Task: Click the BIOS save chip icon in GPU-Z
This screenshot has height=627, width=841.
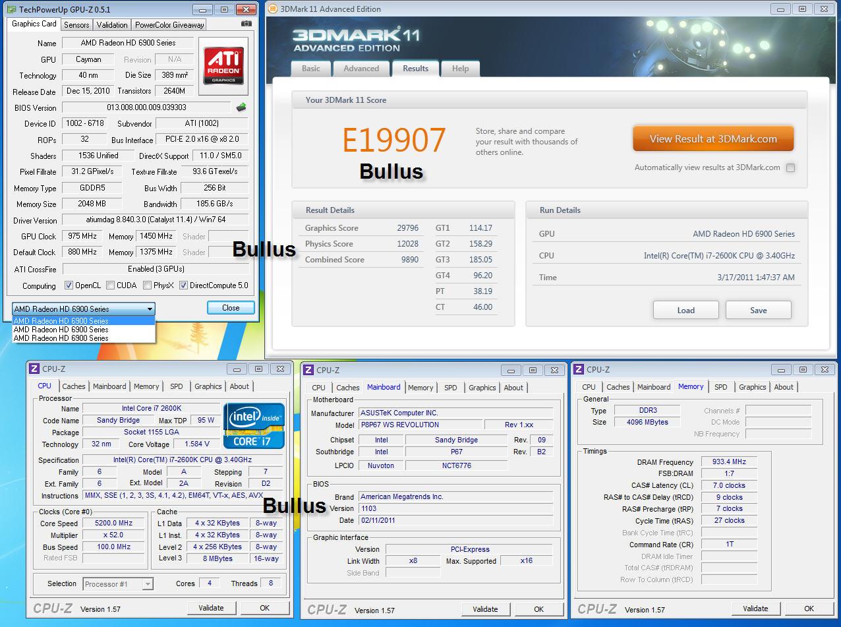Action: coord(241,107)
